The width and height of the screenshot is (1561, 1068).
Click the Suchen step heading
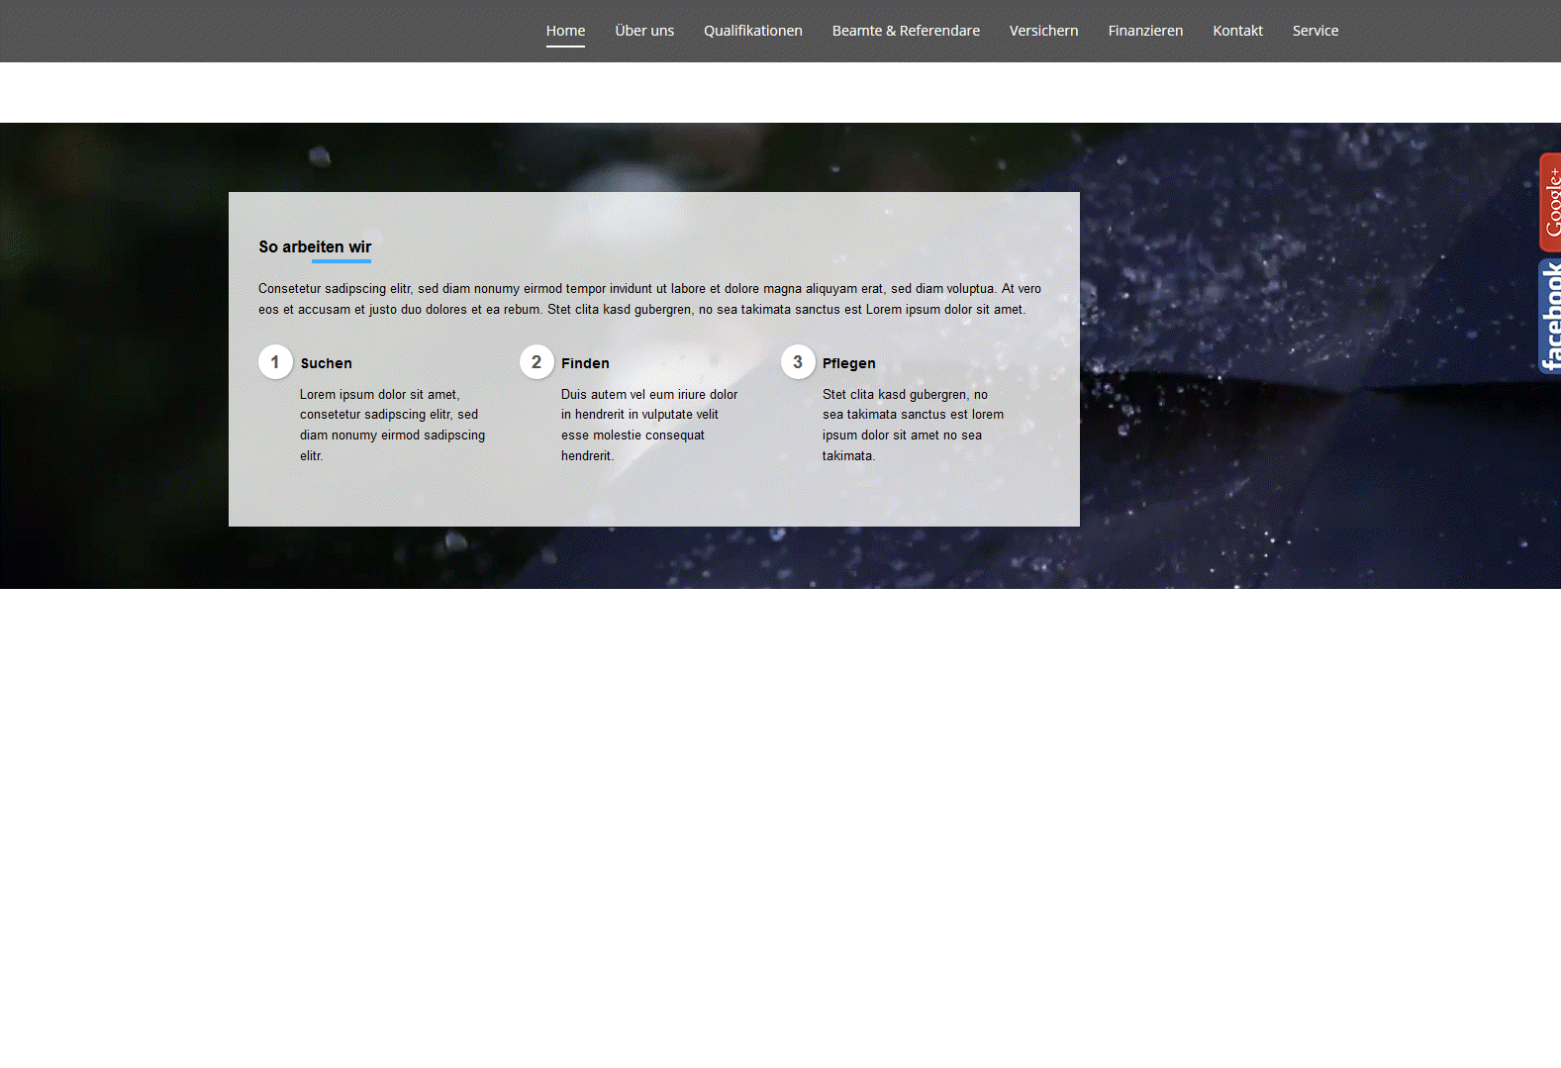pos(326,363)
